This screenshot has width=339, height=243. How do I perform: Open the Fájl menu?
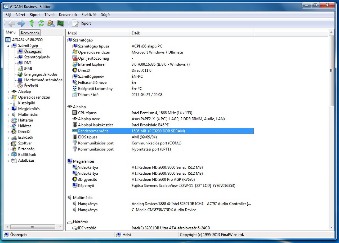8,15
